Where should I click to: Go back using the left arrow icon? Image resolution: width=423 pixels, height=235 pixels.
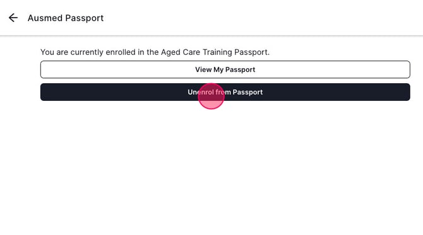point(13,18)
